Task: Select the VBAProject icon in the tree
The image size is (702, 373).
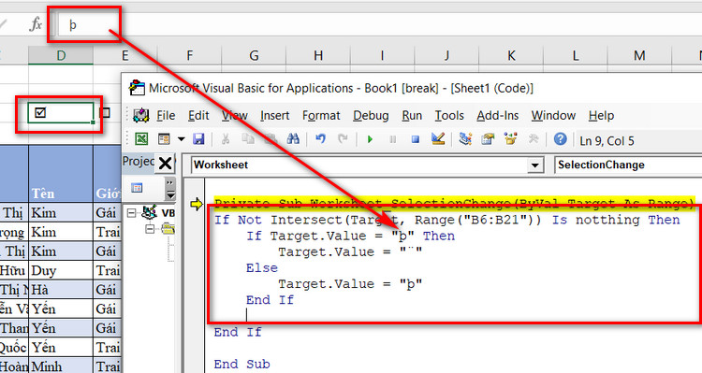Action: coord(149,212)
